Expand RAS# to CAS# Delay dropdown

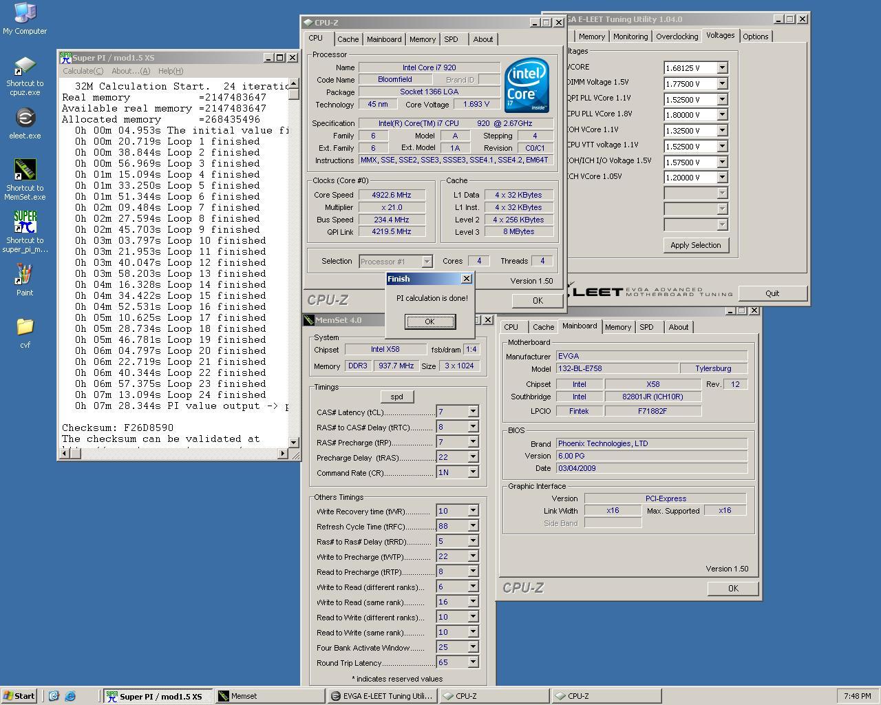[473, 427]
